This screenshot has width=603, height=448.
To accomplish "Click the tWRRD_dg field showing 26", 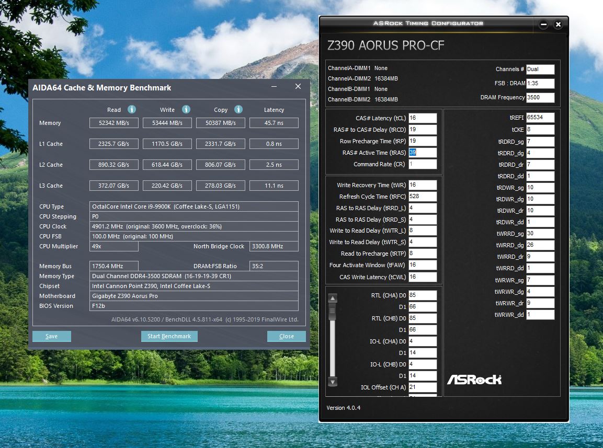I will click(x=540, y=245).
